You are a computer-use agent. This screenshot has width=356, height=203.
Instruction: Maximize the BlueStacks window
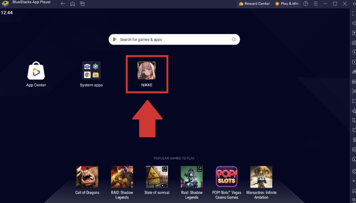click(335, 4)
